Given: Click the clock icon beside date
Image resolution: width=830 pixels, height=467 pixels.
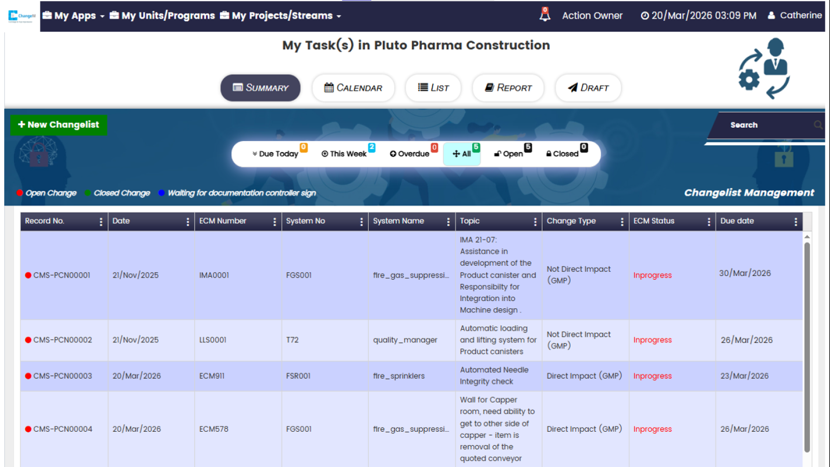Looking at the screenshot, I should 645,16.
